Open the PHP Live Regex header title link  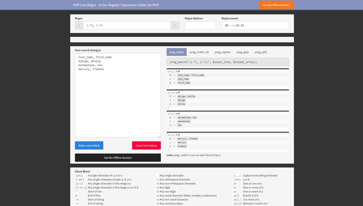pos(116,5)
